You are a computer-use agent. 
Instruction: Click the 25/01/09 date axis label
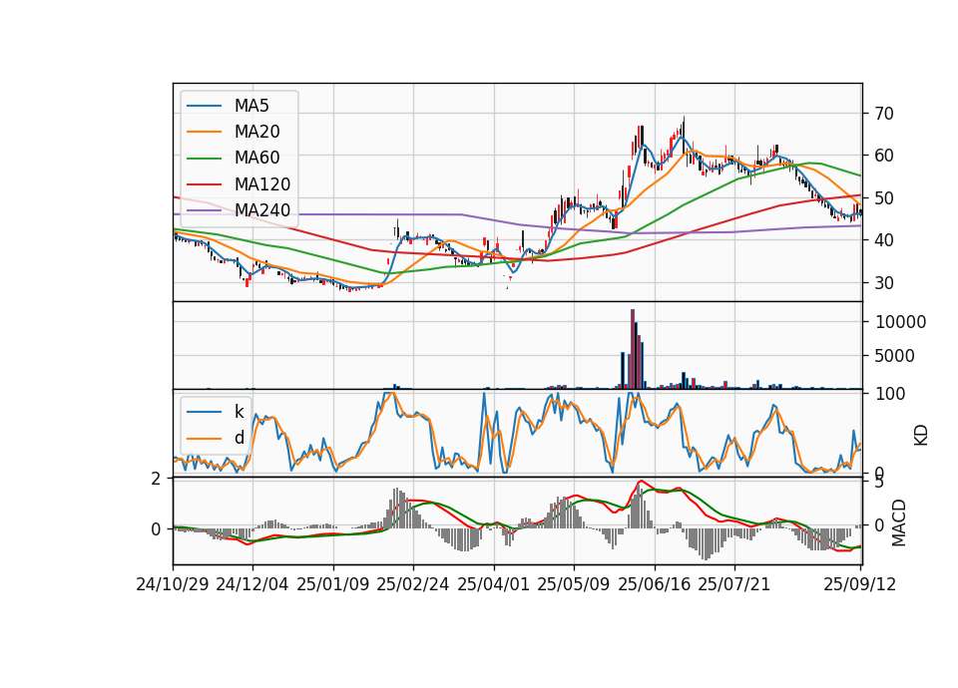coord(333,584)
